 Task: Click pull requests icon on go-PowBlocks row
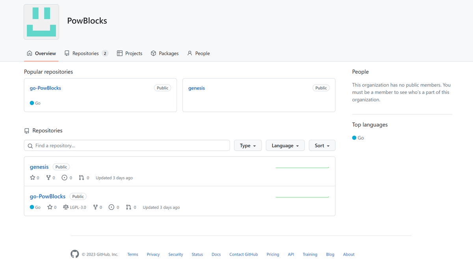[128, 207]
